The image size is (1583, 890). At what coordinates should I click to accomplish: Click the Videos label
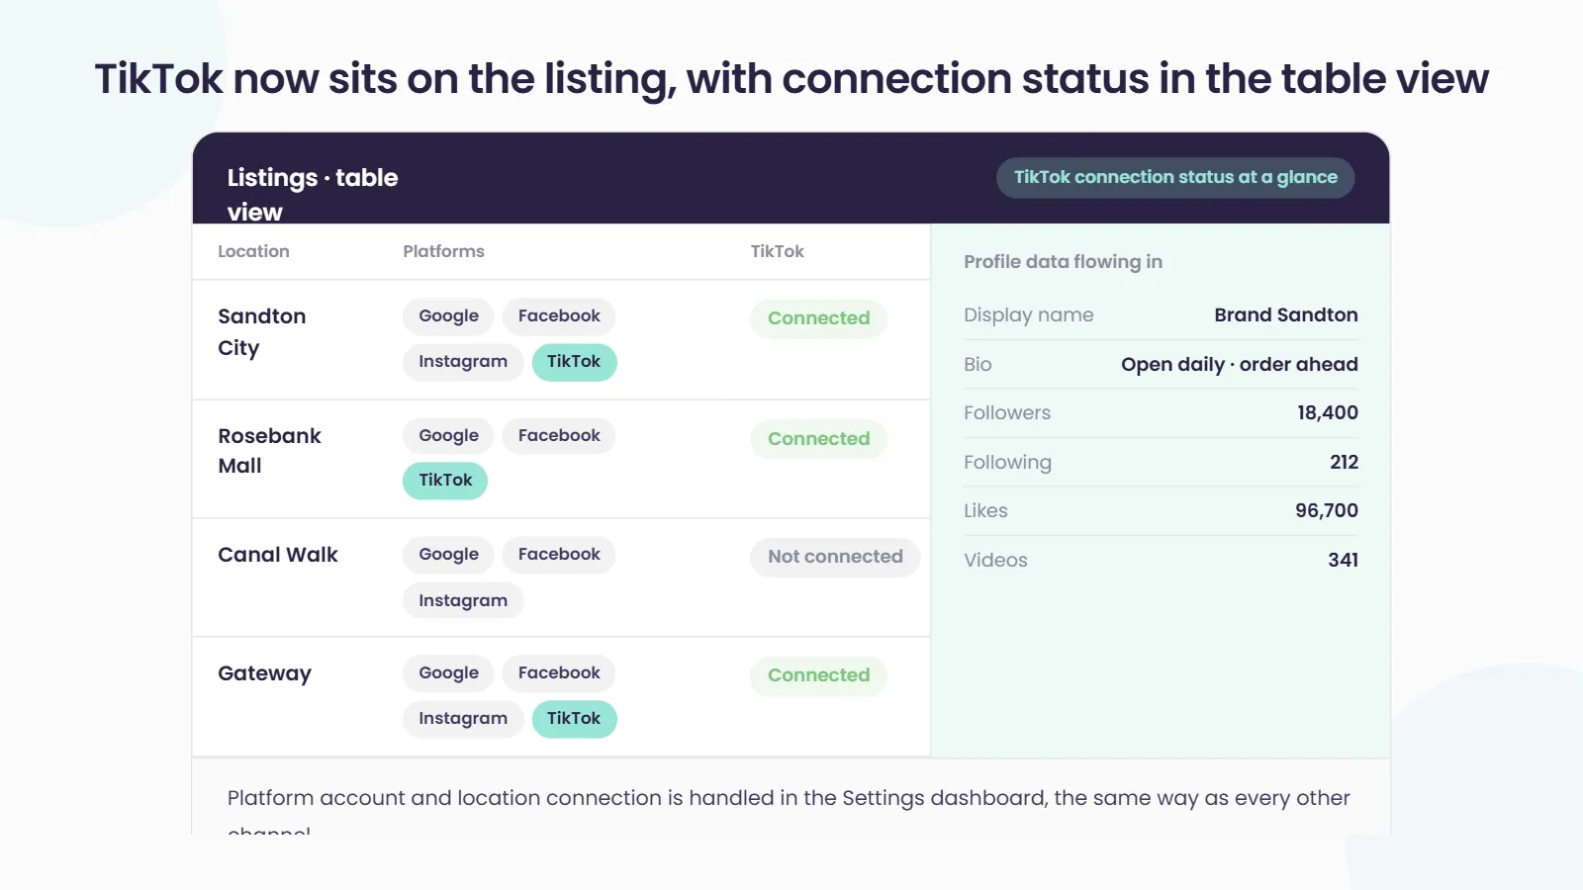pos(995,561)
